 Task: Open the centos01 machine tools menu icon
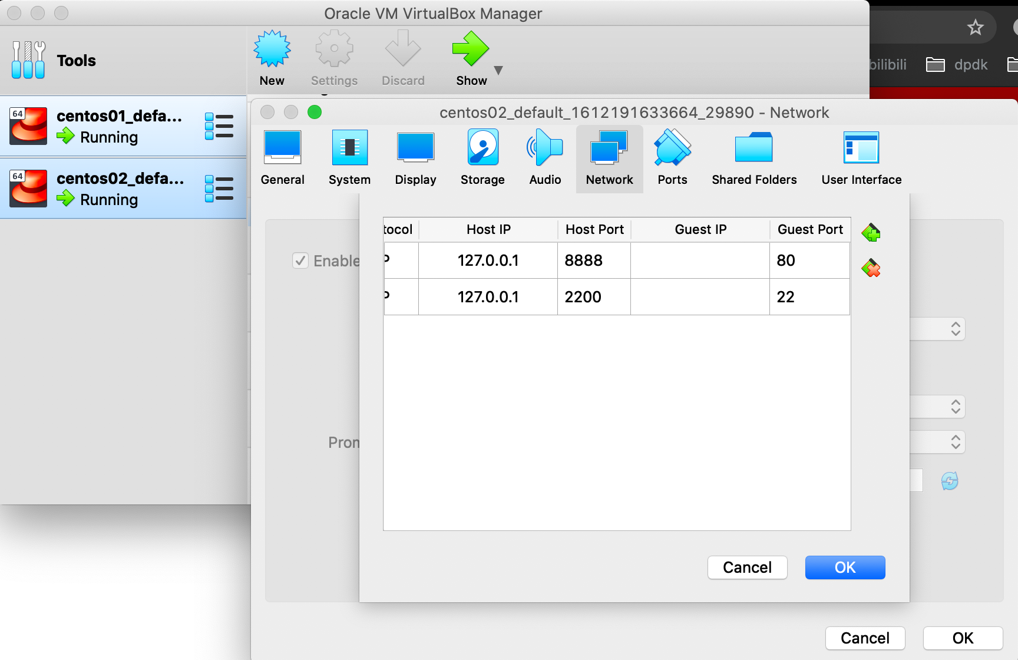219,126
